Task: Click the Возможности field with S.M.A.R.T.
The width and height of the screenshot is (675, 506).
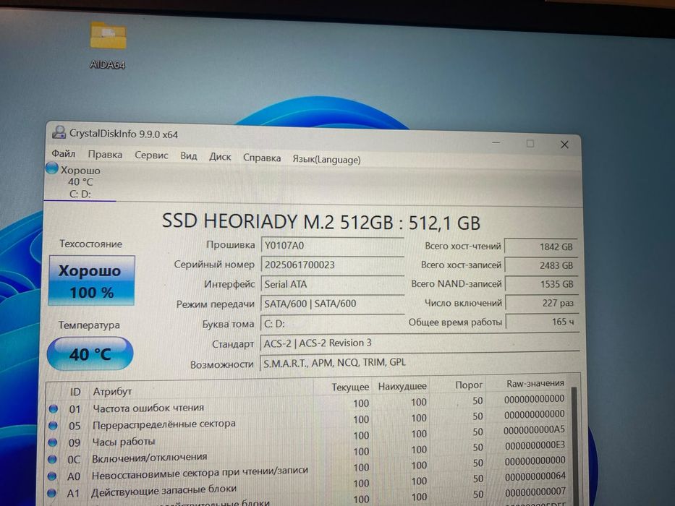Action: click(x=420, y=363)
